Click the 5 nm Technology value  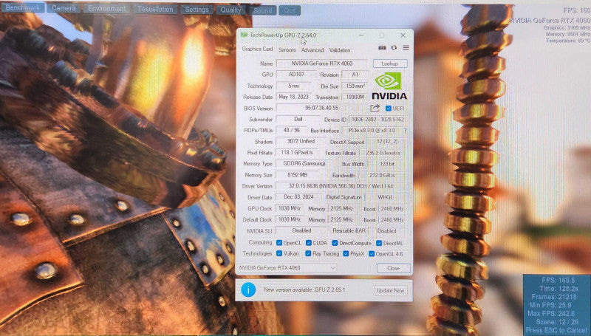pyautogui.click(x=293, y=86)
